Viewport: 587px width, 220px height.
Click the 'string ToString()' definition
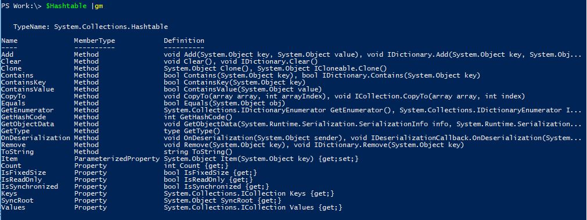[198, 152]
